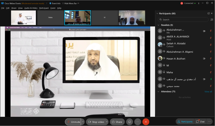The height and width of the screenshot is (126, 215).
Task: Click muted mic icon for Seitah A .Alotaibi
Action: pos(211,45)
